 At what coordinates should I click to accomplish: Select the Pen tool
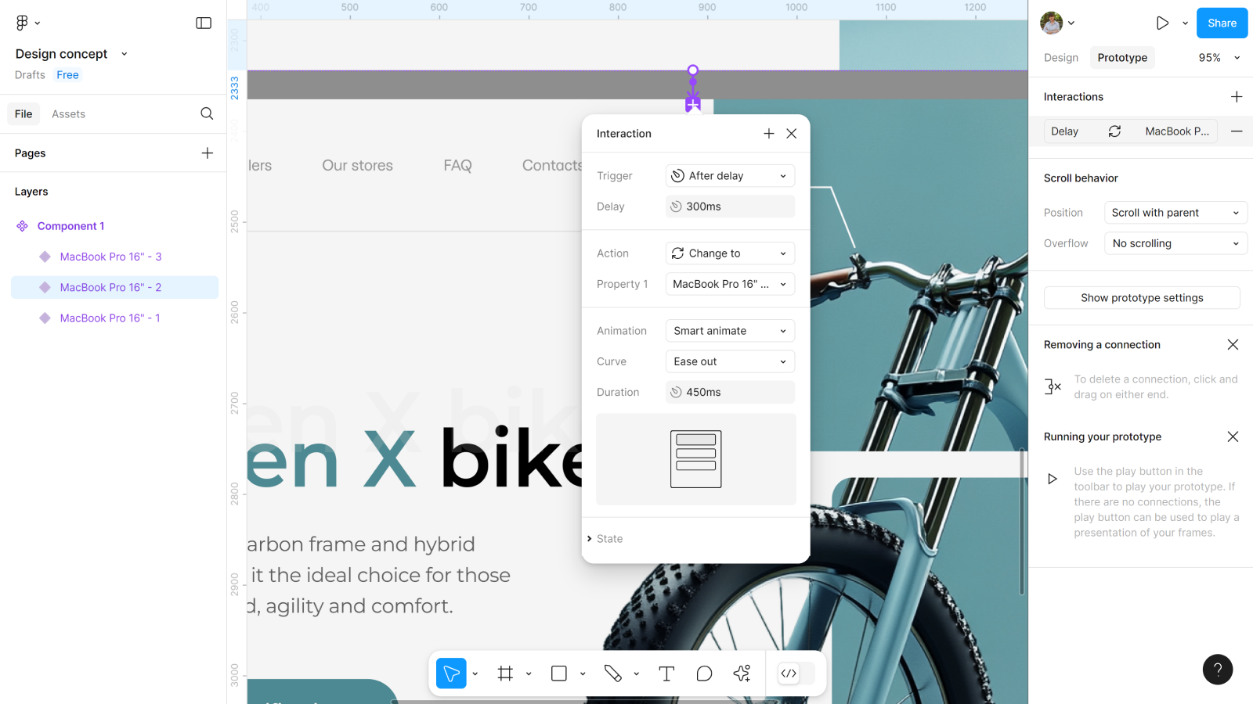612,673
